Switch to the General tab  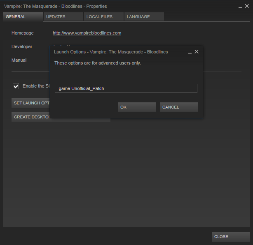[x=23, y=16]
